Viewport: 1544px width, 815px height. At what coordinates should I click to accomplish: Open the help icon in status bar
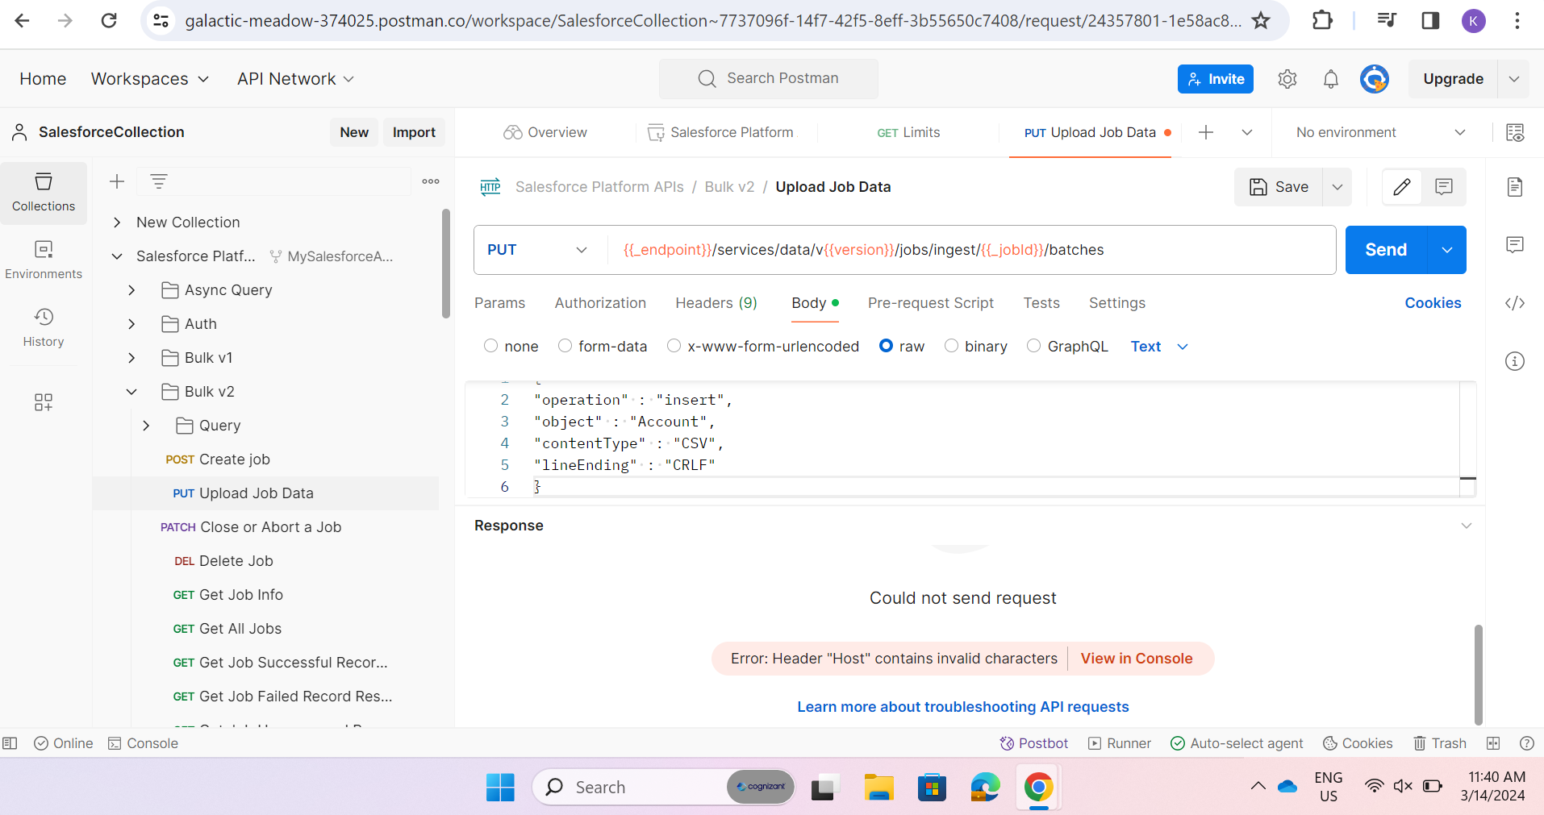1526,743
